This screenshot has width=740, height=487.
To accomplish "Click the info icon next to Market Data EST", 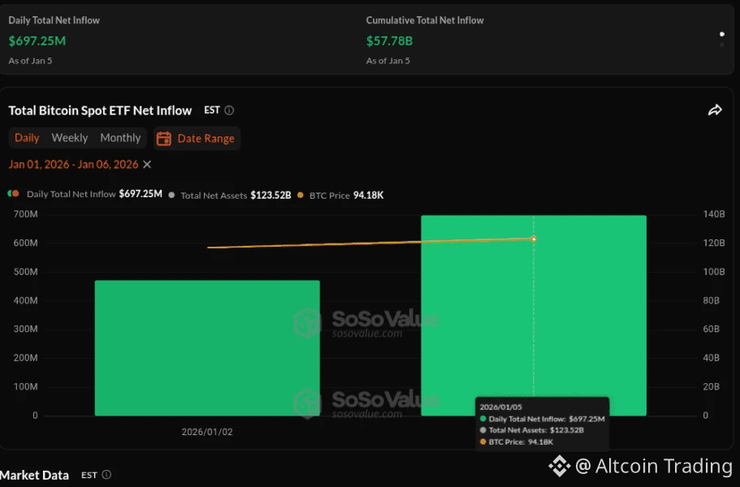I will [106, 475].
